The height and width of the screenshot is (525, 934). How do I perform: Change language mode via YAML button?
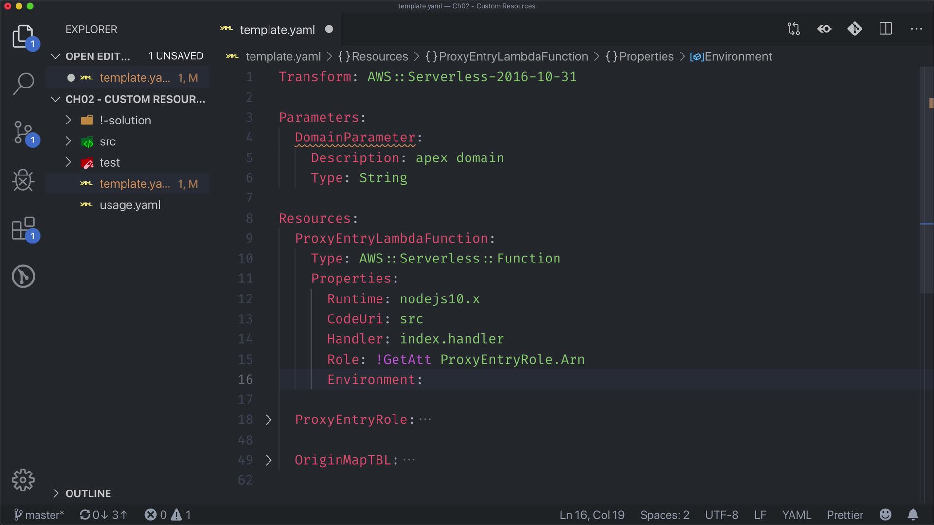796,515
